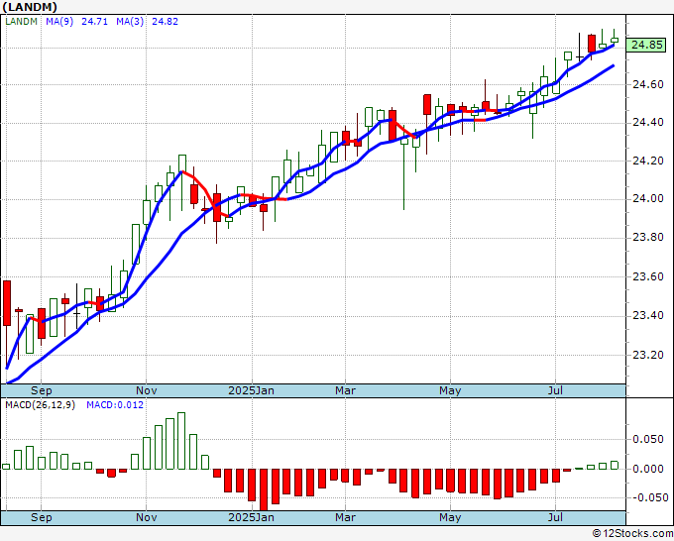Click the 24.40 price axis label

click(648, 123)
